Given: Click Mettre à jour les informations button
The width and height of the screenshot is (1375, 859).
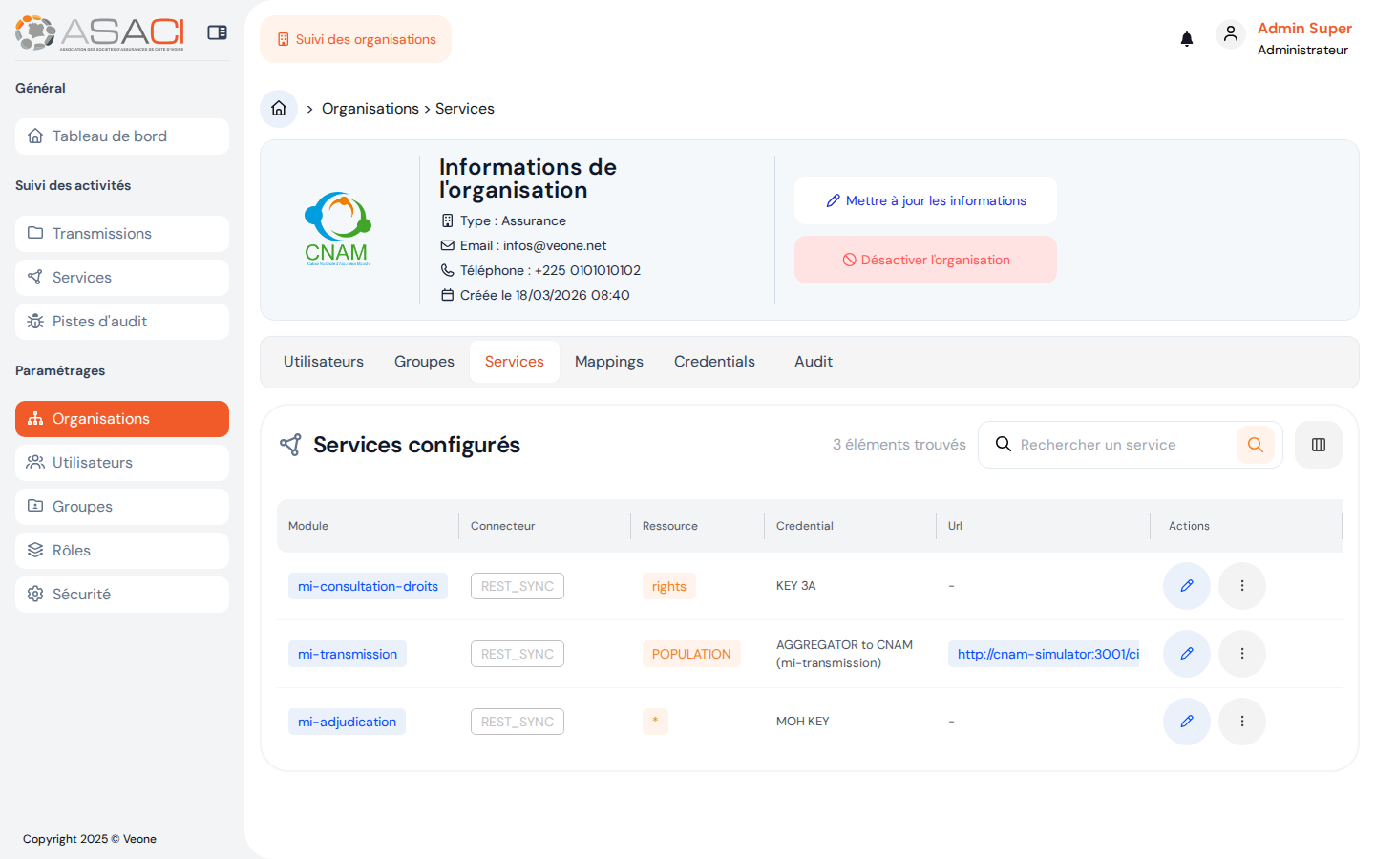Looking at the screenshot, I should 925,200.
